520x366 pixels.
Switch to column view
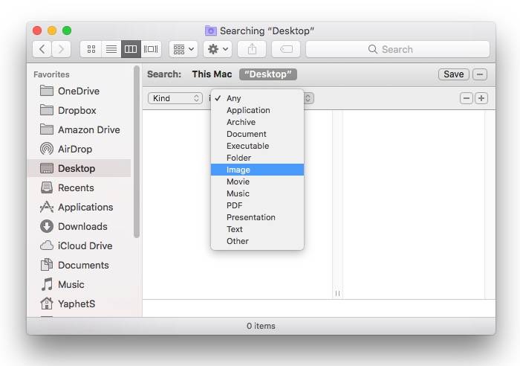pyautogui.click(x=131, y=50)
